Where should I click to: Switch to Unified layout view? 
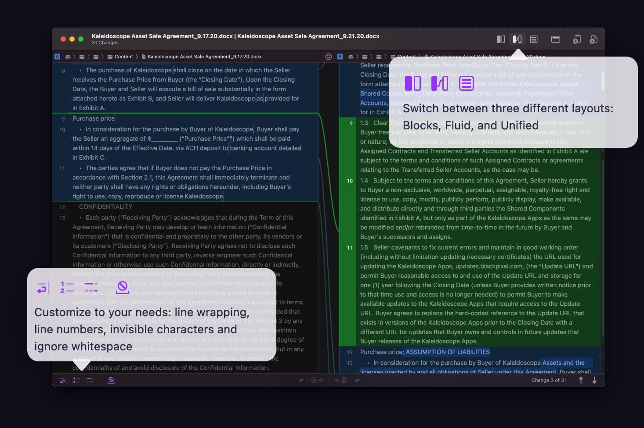click(x=534, y=39)
